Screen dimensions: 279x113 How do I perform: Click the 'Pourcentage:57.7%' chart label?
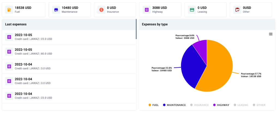point(251,74)
